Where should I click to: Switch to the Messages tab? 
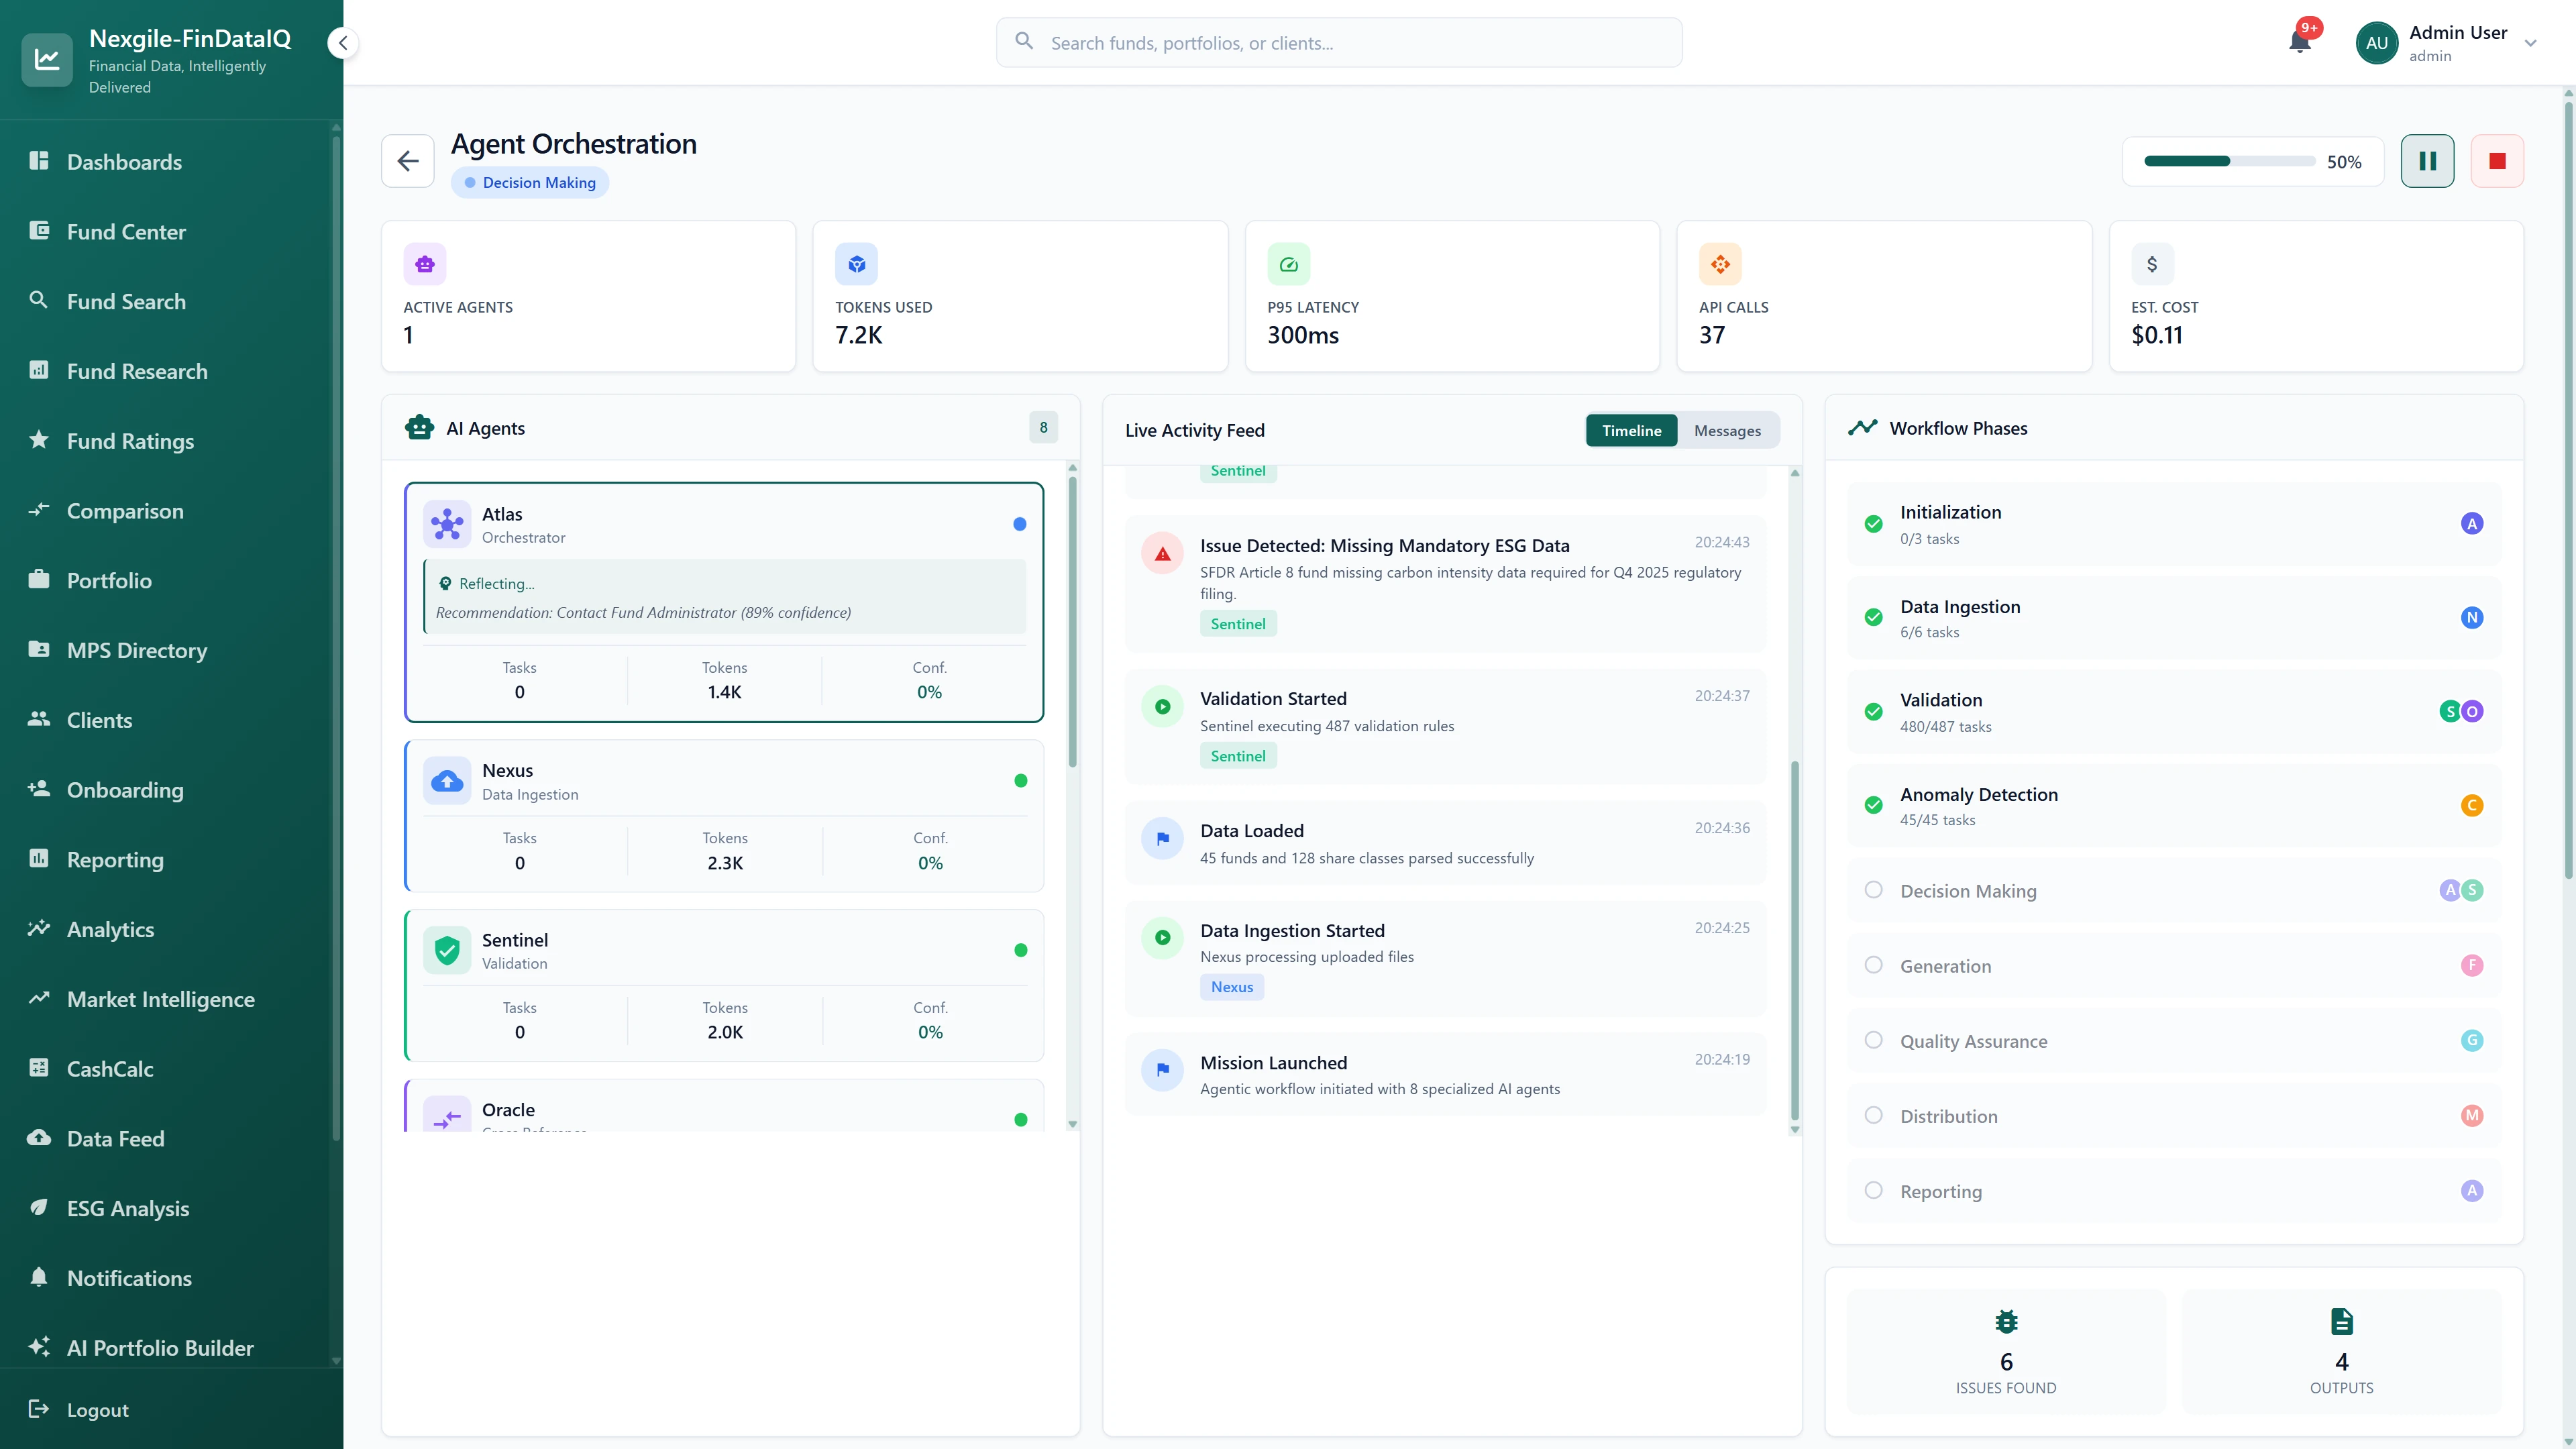click(1727, 430)
